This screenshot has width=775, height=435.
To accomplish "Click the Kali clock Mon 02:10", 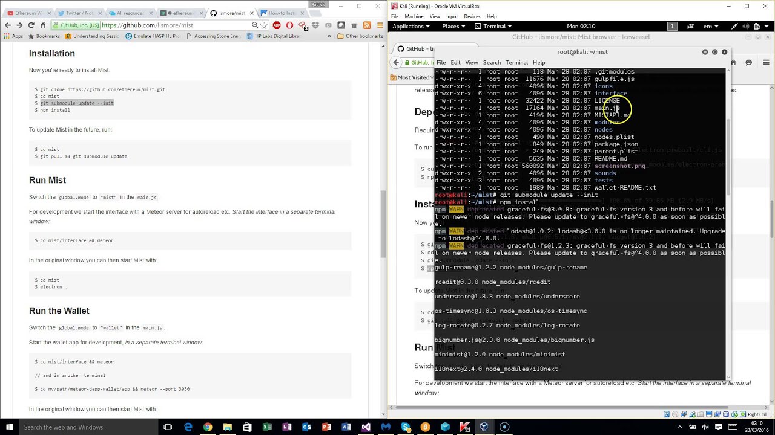I will (581, 26).
